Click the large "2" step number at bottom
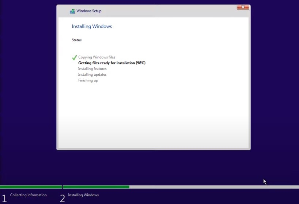299x204 pixels. point(62,199)
